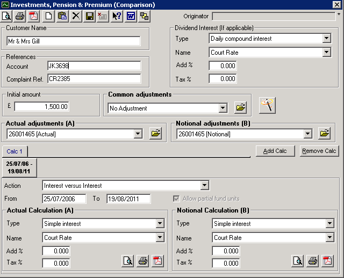Open folder beside Actual adjustments (A)
The image size is (344, 278).
[x=155, y=133]
